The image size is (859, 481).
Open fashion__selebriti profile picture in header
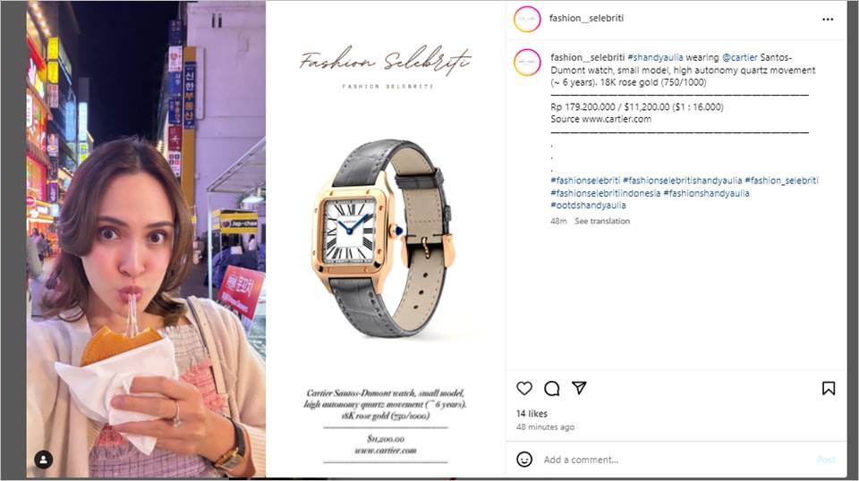click(527, 19)
